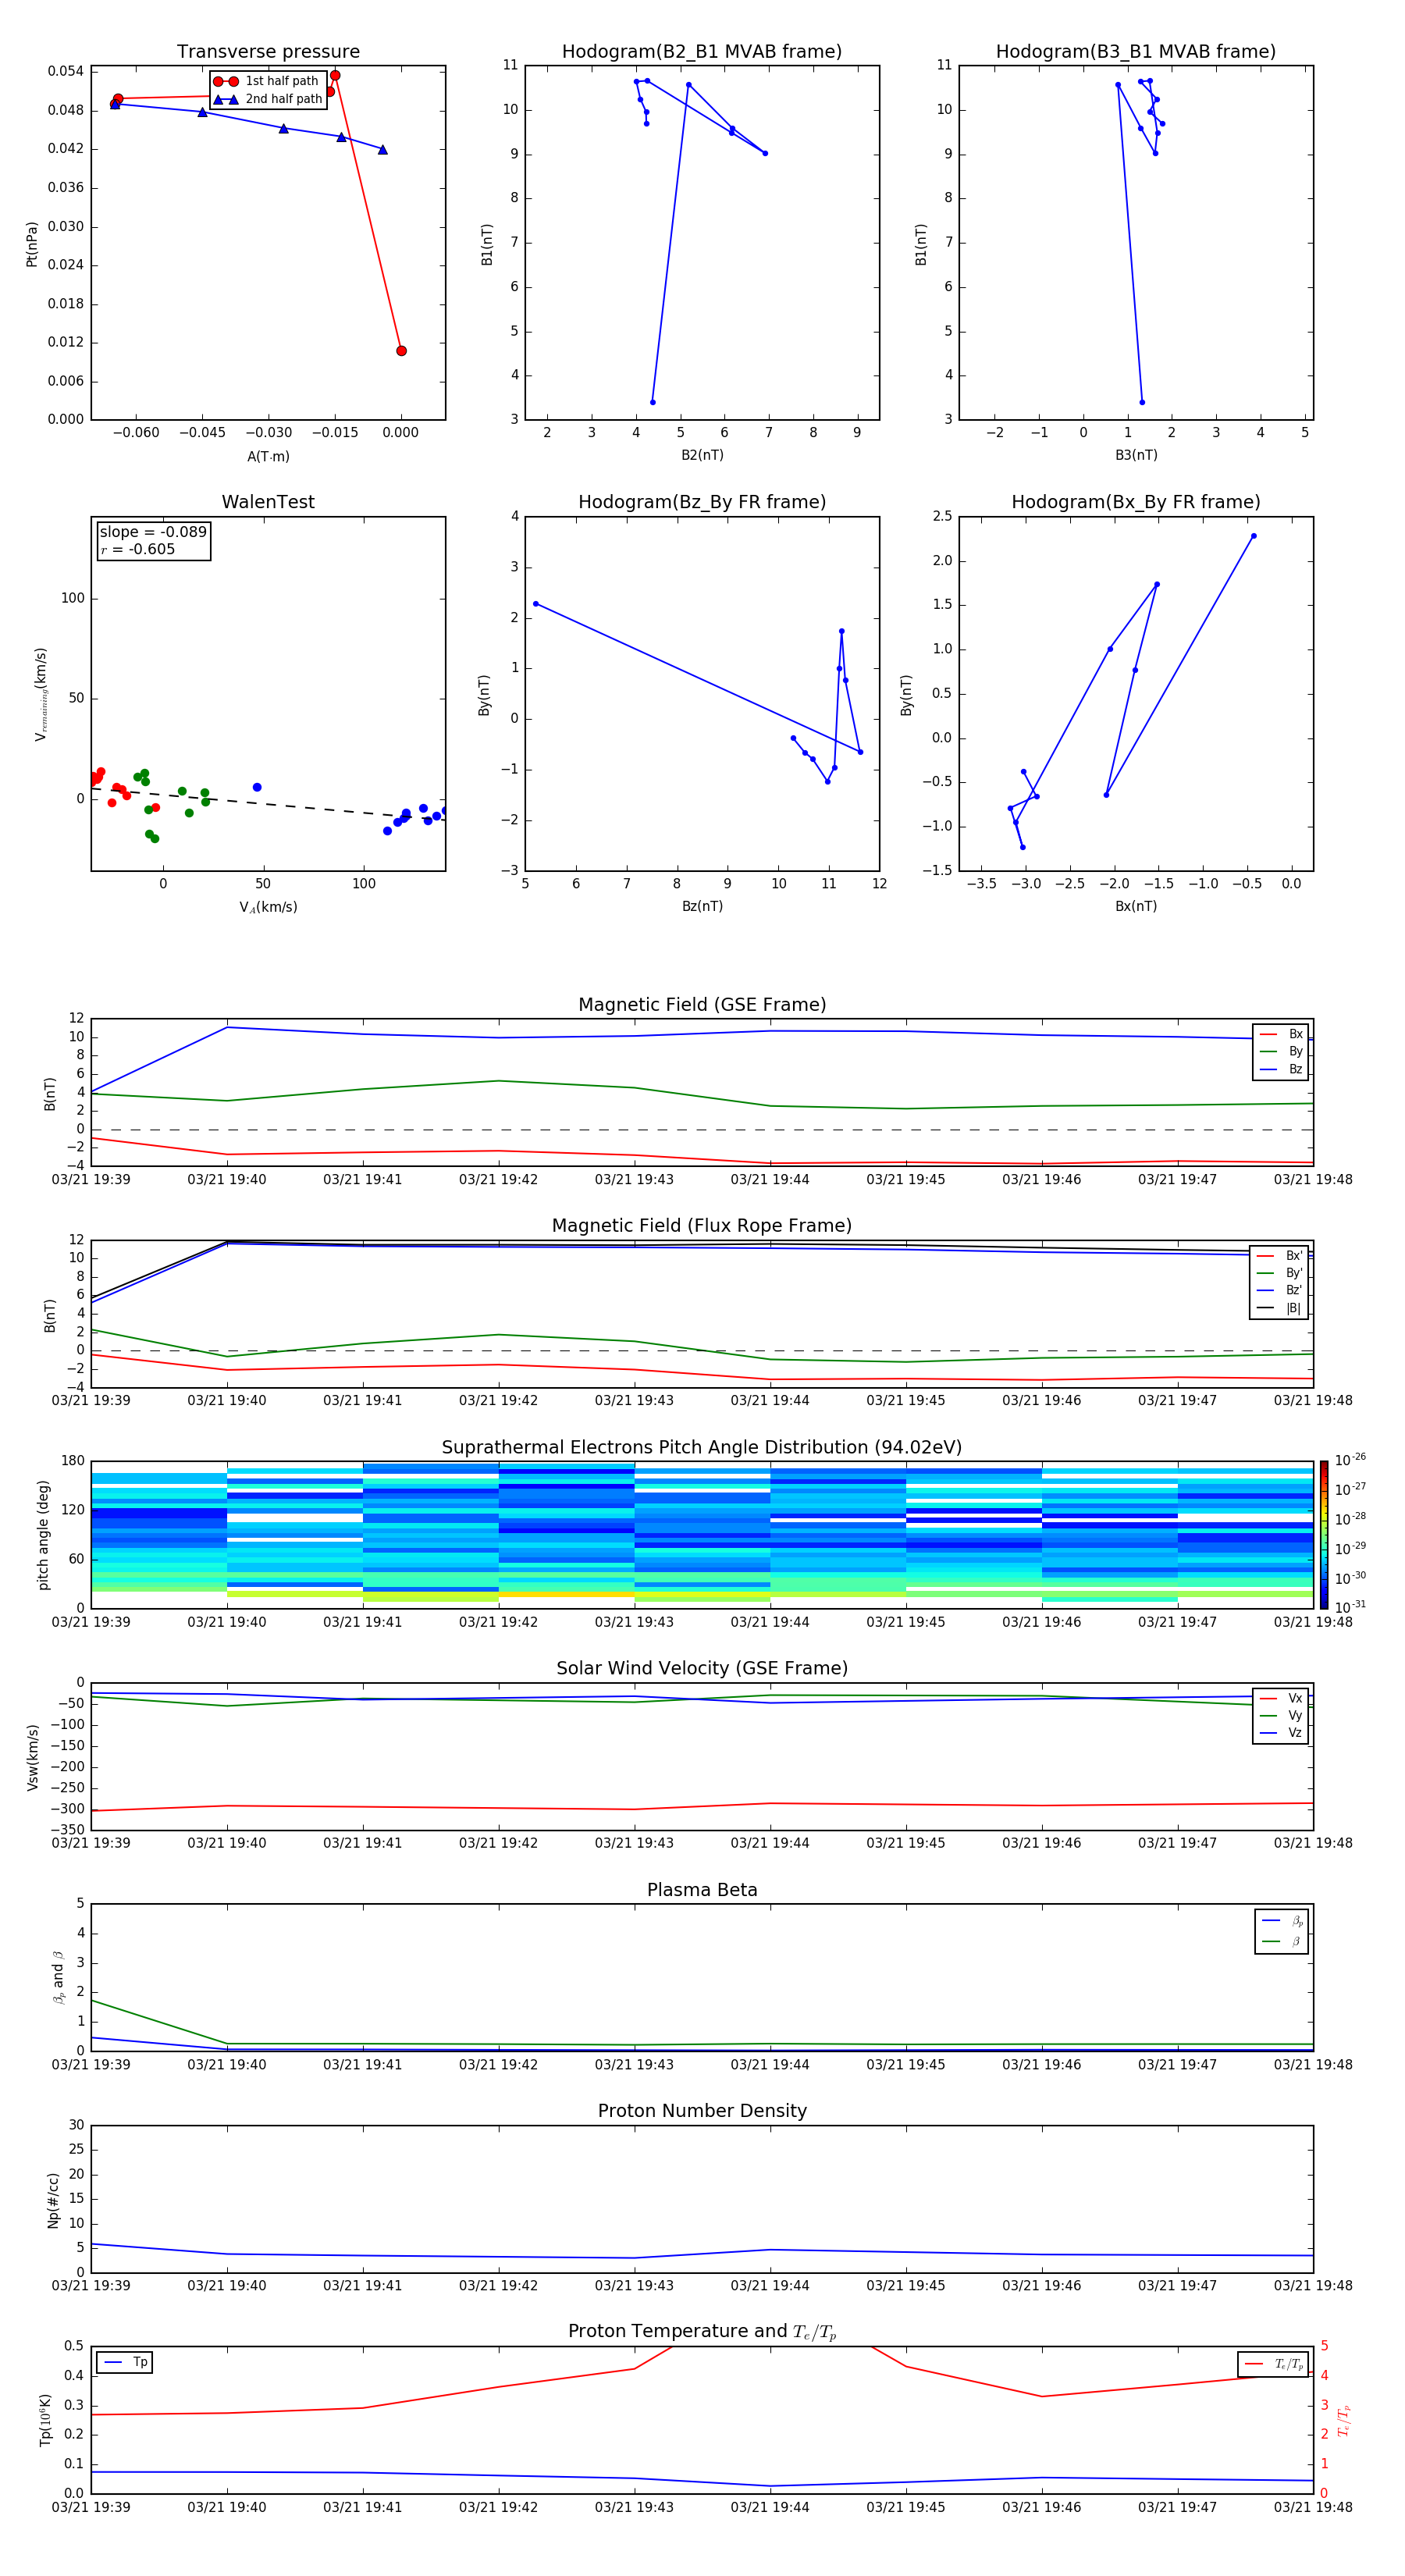Select the 'Bx(nT)' x-axis label
Screen dimensions: 1405x2576
pos(1136,906)
